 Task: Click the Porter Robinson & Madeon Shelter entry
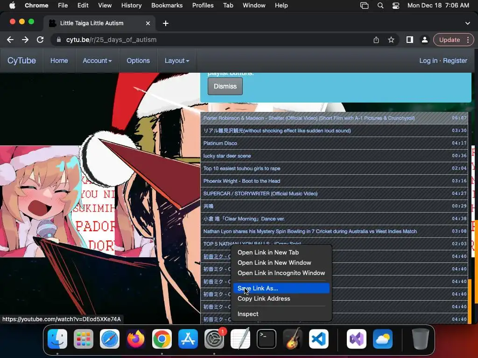coord(334,118)
